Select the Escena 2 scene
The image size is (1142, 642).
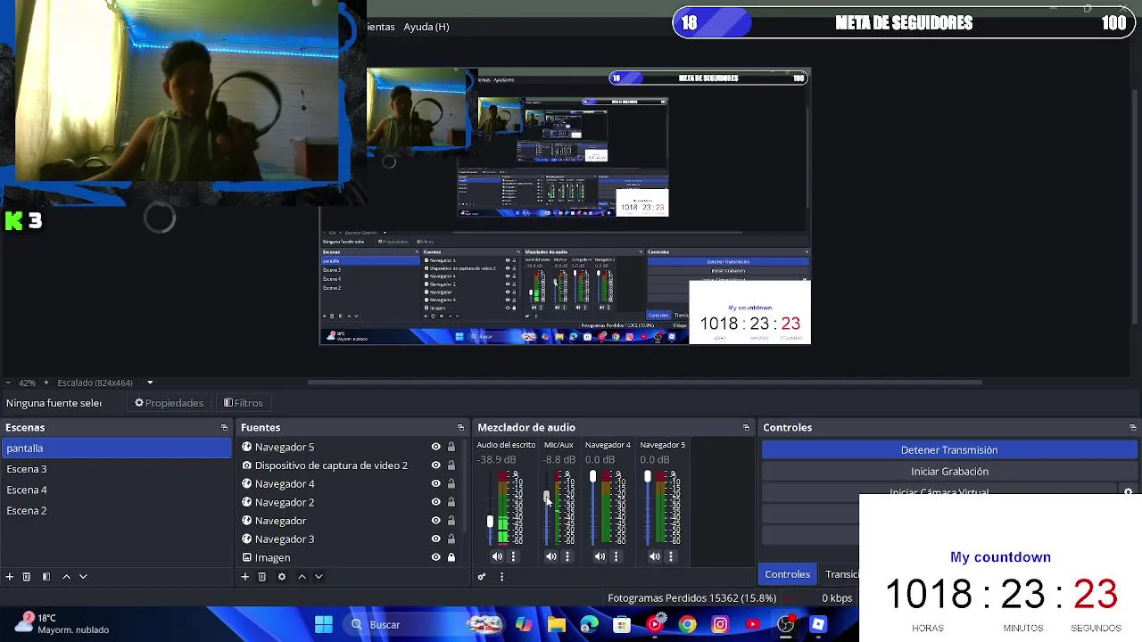pos(117,510)
